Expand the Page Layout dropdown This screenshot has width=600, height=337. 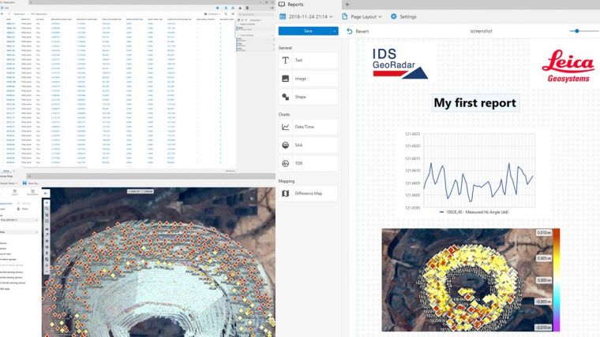coord(366,17)
